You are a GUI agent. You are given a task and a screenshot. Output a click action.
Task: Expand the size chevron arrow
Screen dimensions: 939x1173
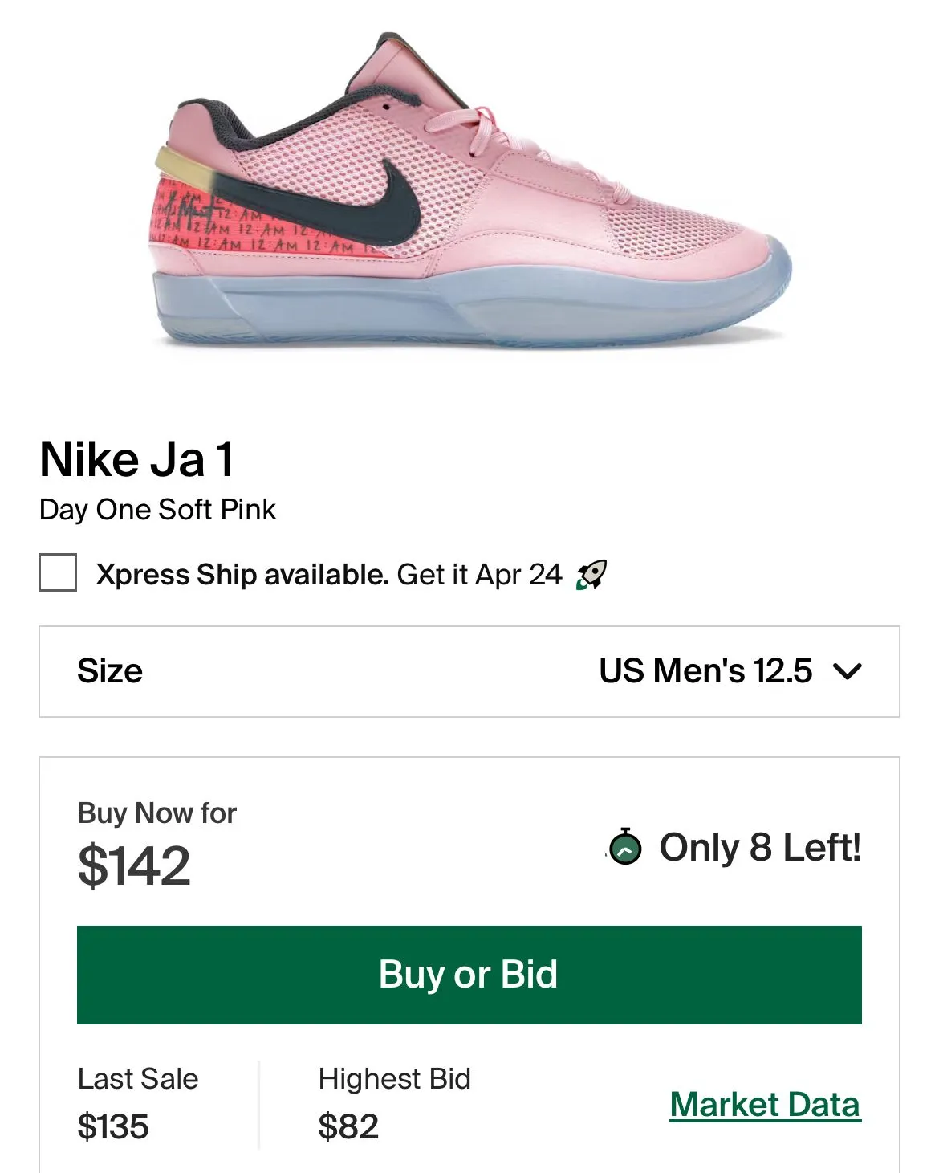pos(848,671)
